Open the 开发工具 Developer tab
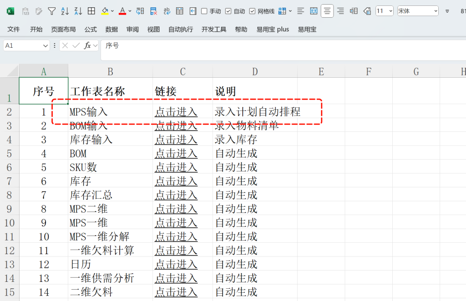The image size is (466, 301). pos(214,30)
